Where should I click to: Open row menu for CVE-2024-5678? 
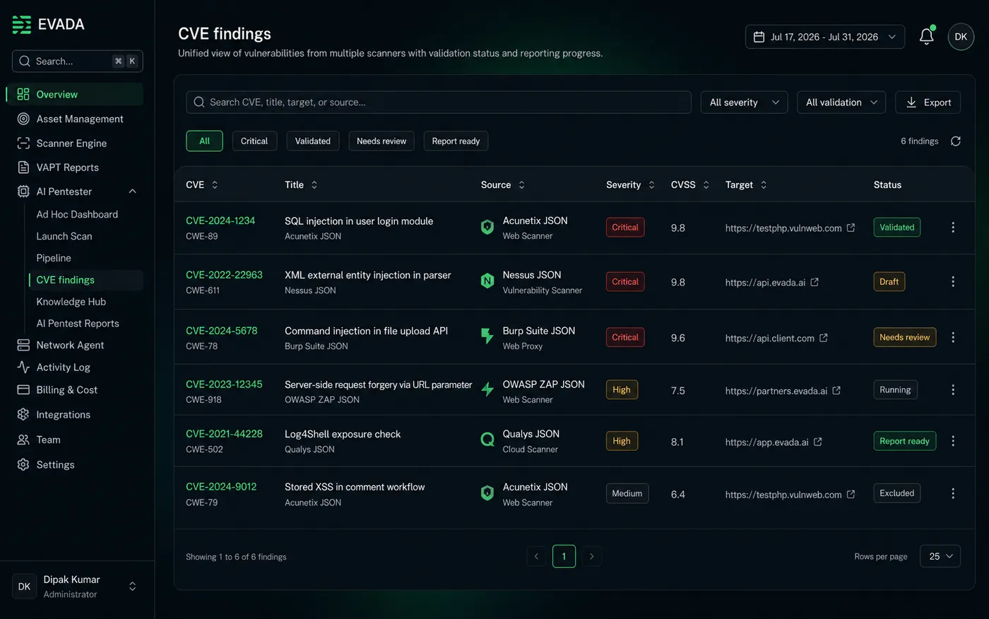click(x=953, y=337)
